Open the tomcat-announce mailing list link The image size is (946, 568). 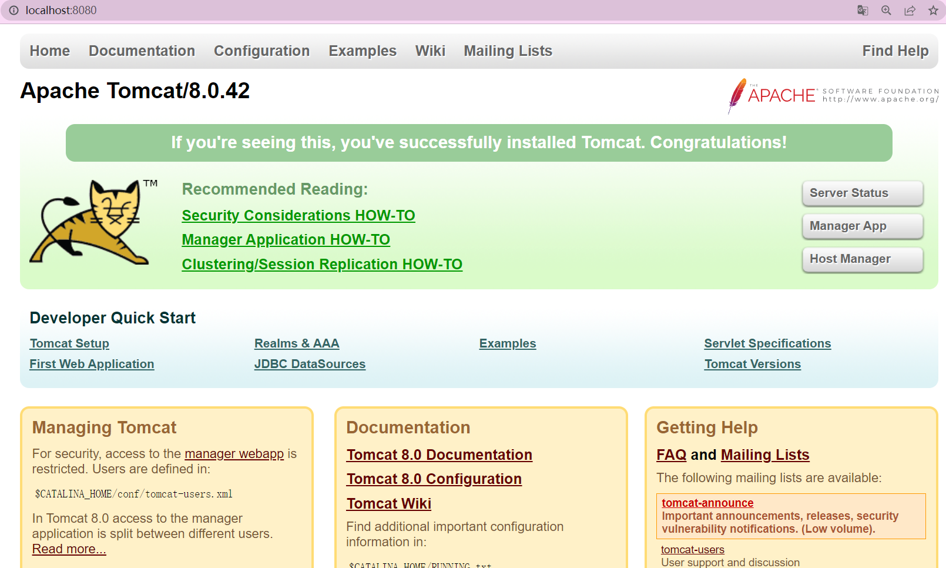pyautogui.click(x=707, y=503)
